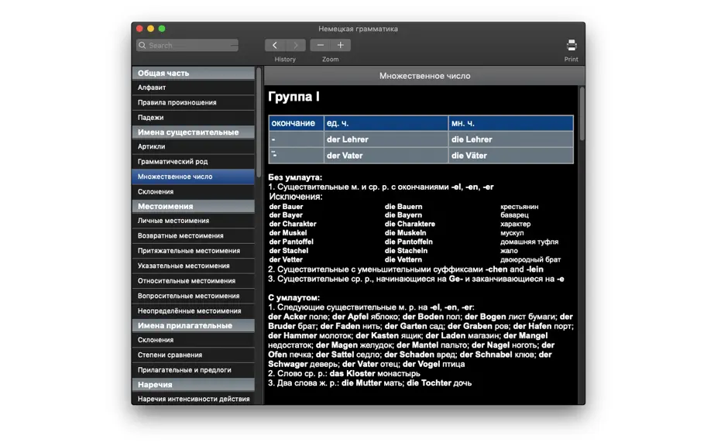Click the search magnifier icon

coord(142,45)
